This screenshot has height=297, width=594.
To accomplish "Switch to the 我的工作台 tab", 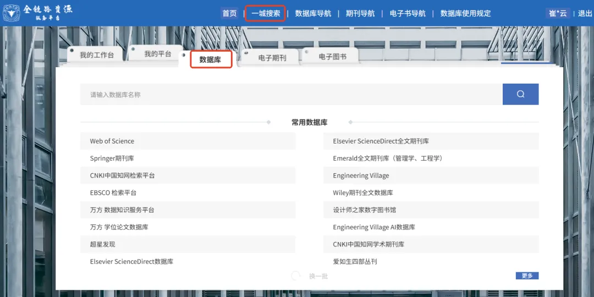I will 97,55.
